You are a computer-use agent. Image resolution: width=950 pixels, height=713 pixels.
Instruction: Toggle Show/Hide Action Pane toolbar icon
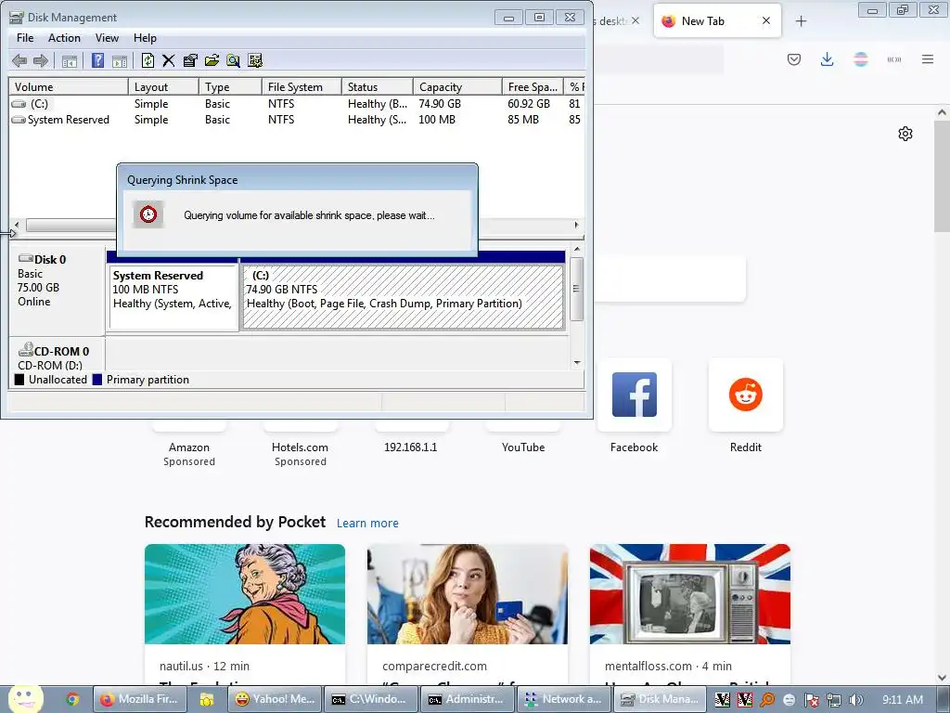pyautogui.click(x=120, y=60)
